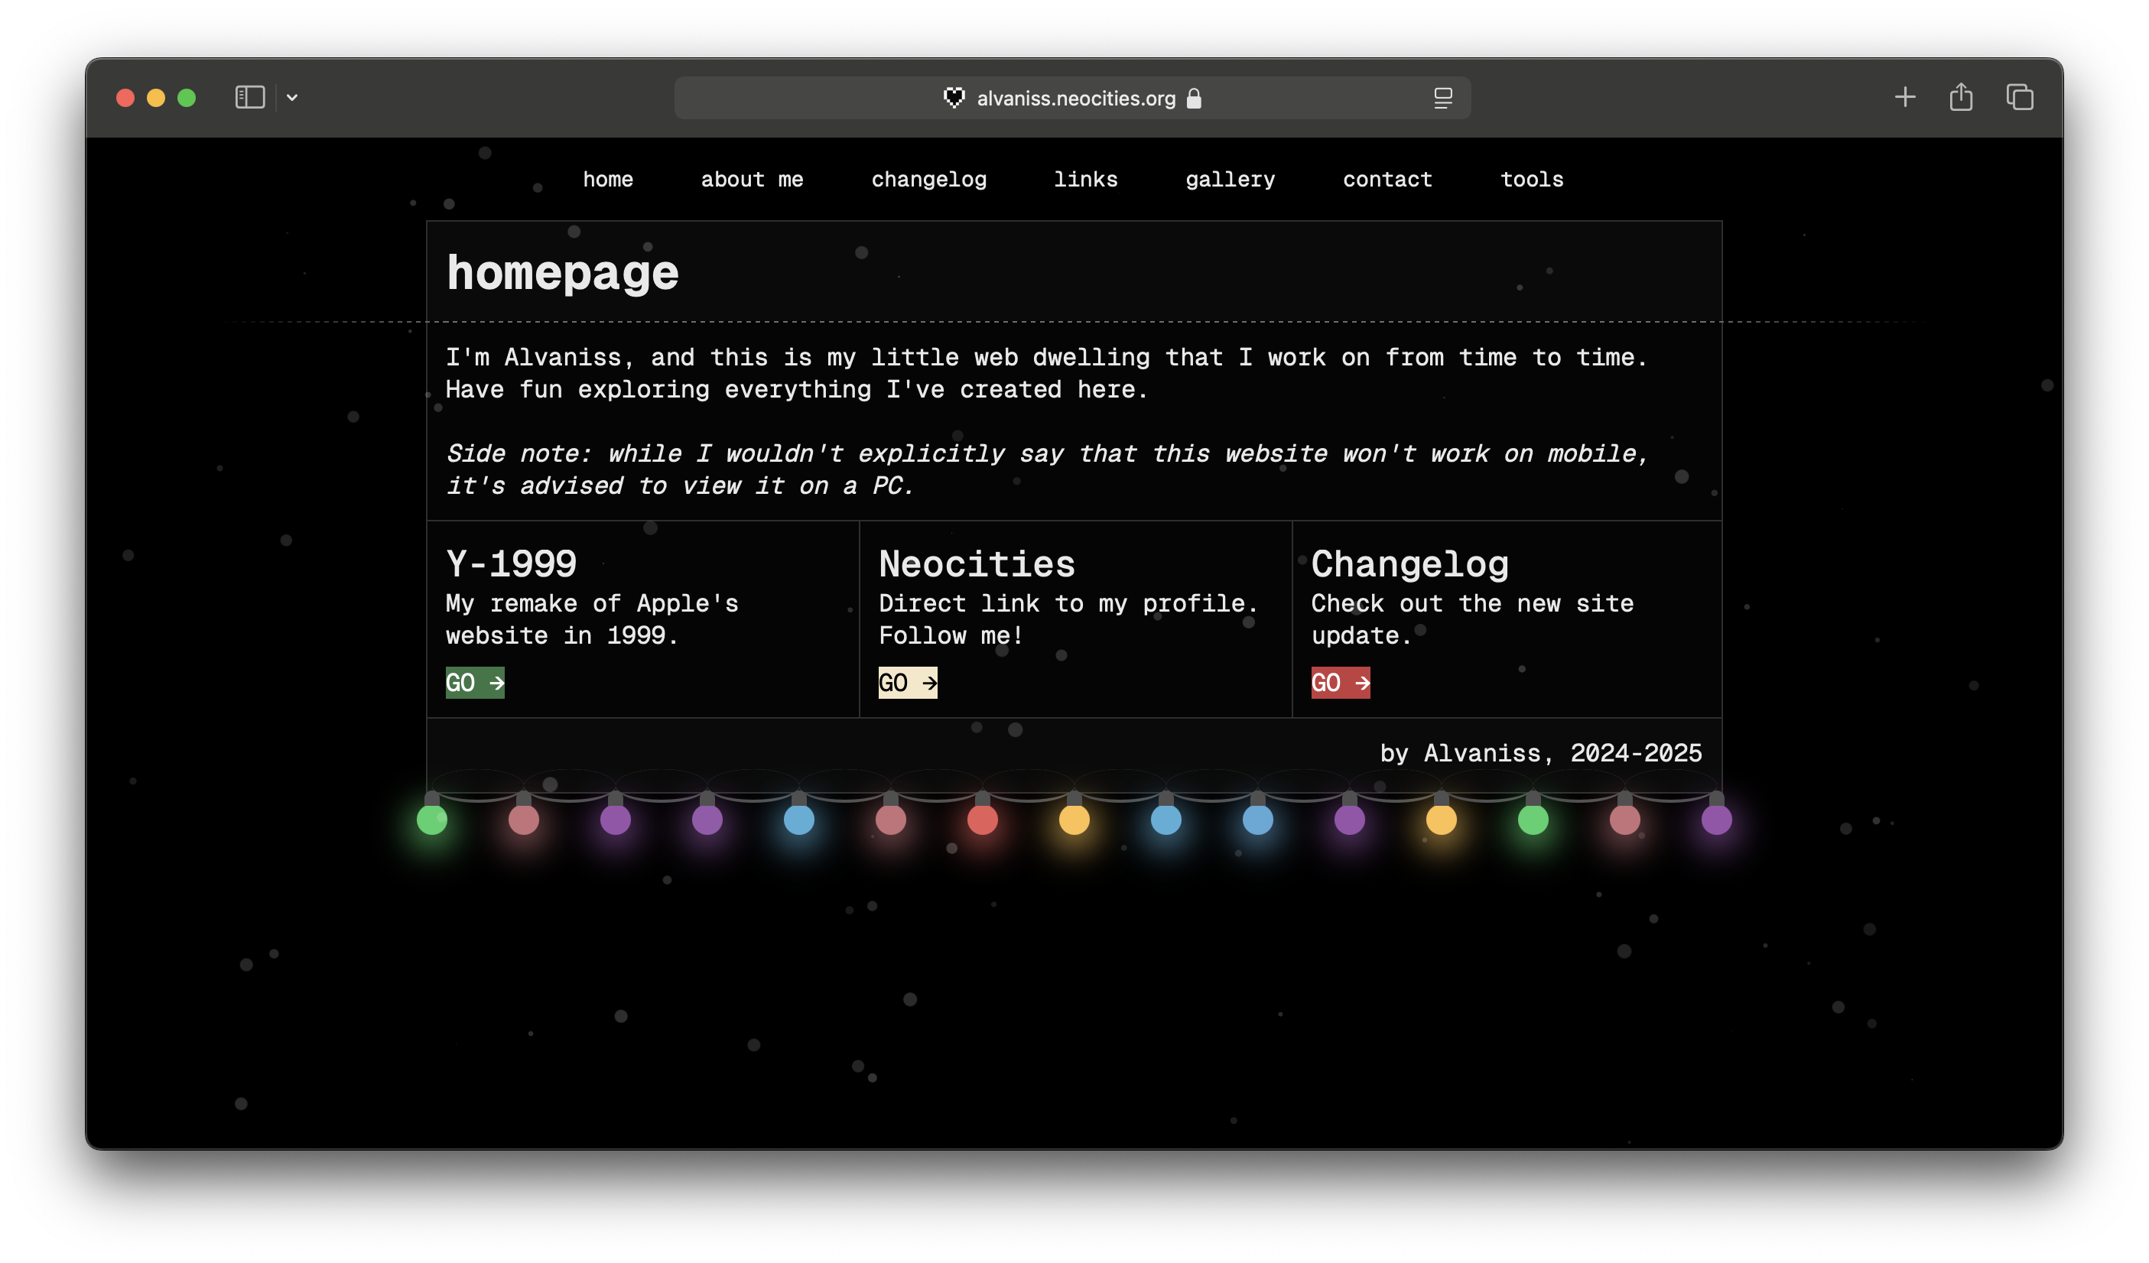Image resolution: width=2149 pixels, height=1263 pixels.
Task: Click the links nav item
Action: pos(1084,180)
